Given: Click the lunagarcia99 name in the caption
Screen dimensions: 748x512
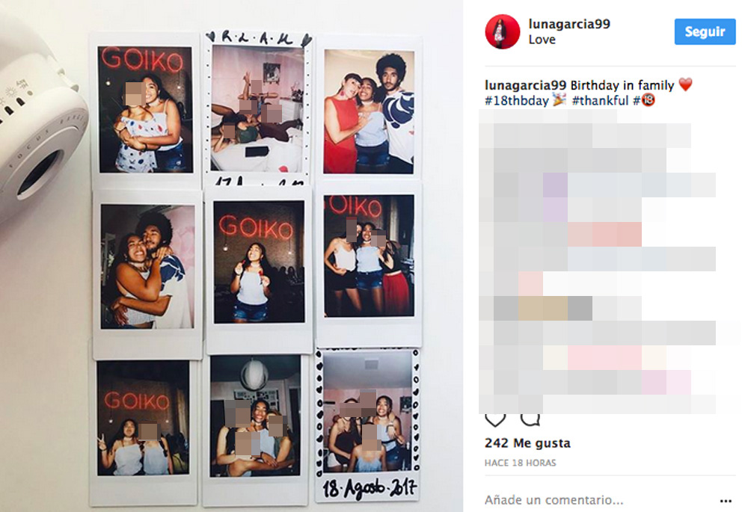Looking at the screenshot, I should (525, 85).
